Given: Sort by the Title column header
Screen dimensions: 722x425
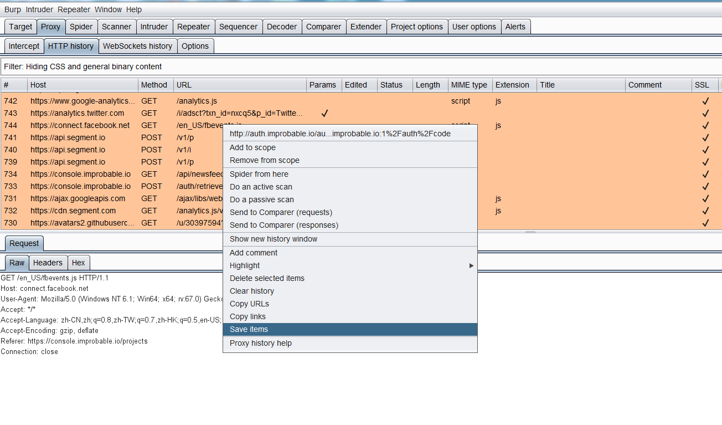Looking at the screenshot, I should [581, 85].
